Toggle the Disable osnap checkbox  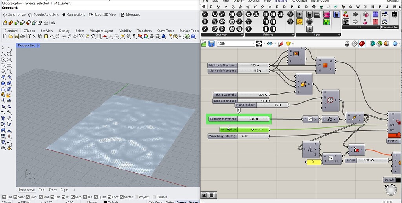pos(154,197)
